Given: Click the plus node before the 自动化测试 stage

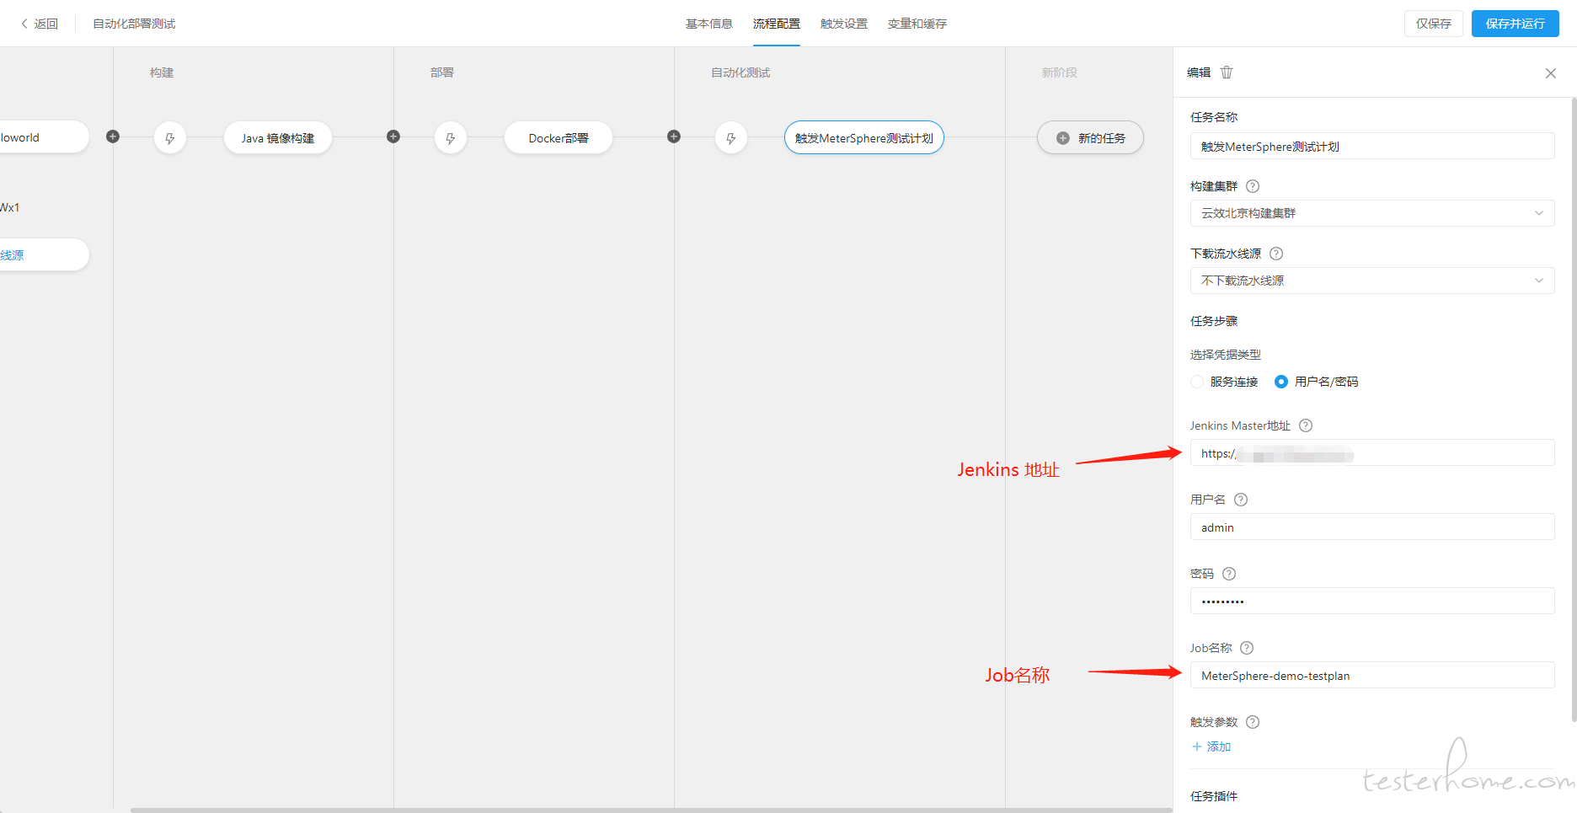Looking at the screenshot, I should [674, 136].
